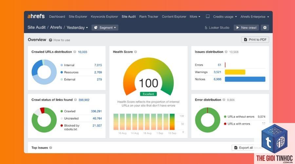Open Ahrefs Enterprise account menu
295x164 pixels.
coord(255,17)
